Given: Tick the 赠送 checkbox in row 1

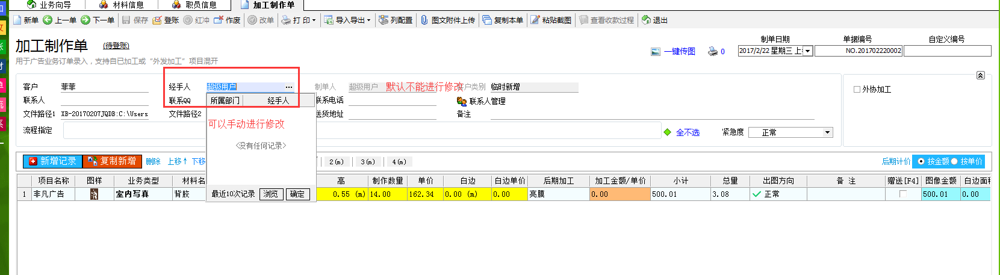Looking at the screenshot, I should (x=902, y=194).
